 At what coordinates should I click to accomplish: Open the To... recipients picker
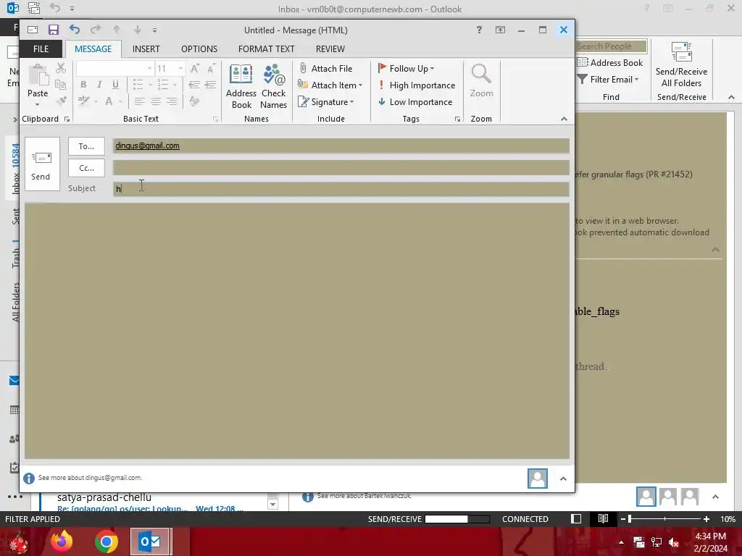(x=86, y=146)
